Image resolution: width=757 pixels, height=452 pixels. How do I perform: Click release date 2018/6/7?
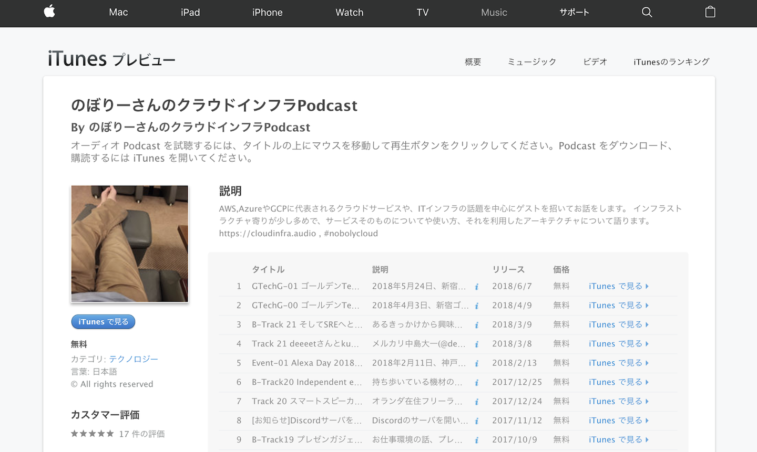512,286
